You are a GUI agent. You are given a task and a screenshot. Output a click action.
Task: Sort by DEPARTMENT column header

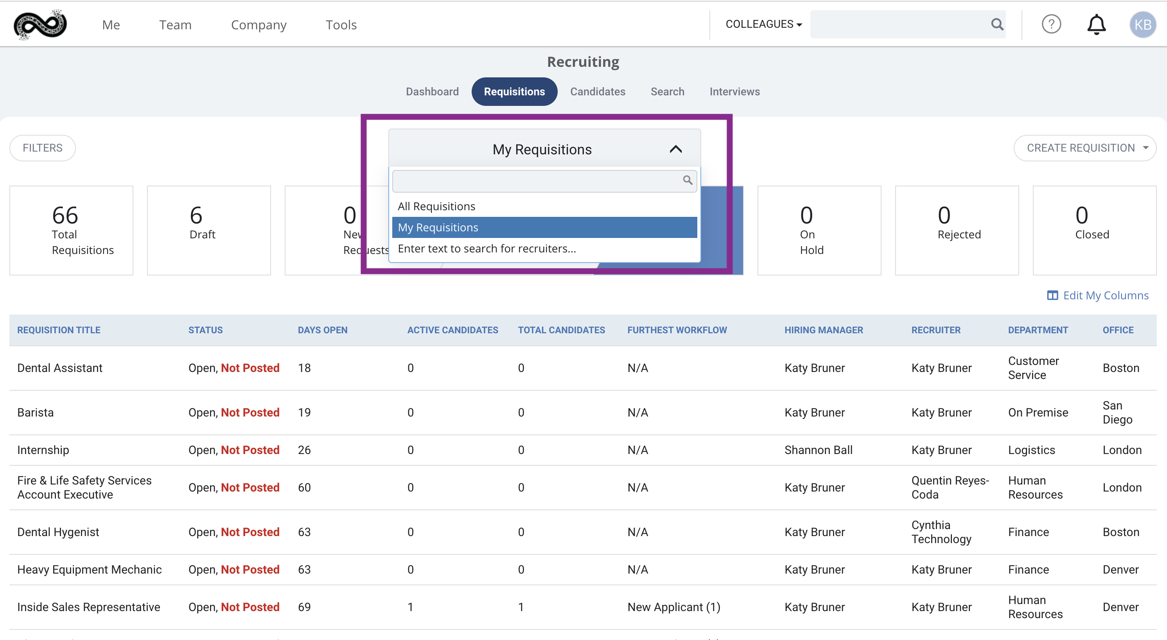click(1038, 331)
